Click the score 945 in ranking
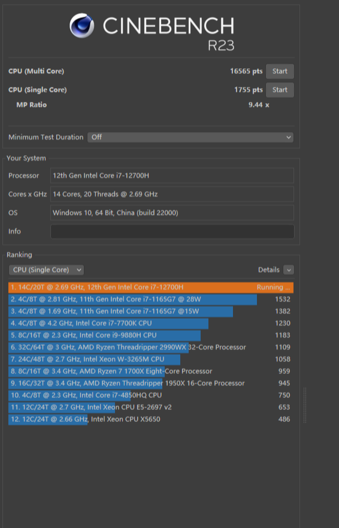This screenshot has width=339, height=528. coord(284,384)
